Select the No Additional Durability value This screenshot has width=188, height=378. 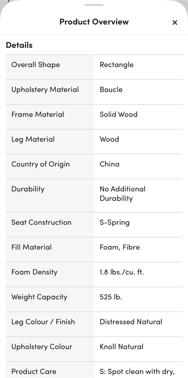pos(123,194)
